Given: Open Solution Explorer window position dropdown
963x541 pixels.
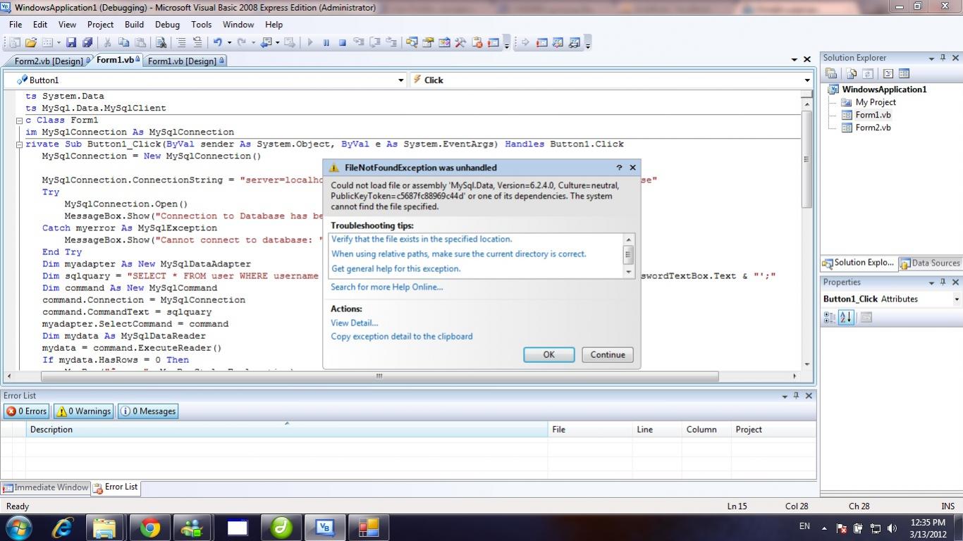Looking at the screenshot, I should pos(931,58).
